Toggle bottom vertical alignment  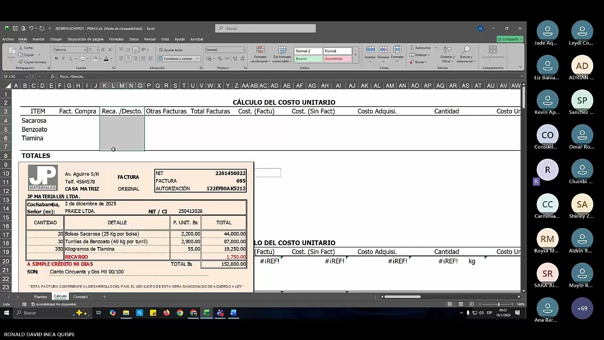click(135, 50)
